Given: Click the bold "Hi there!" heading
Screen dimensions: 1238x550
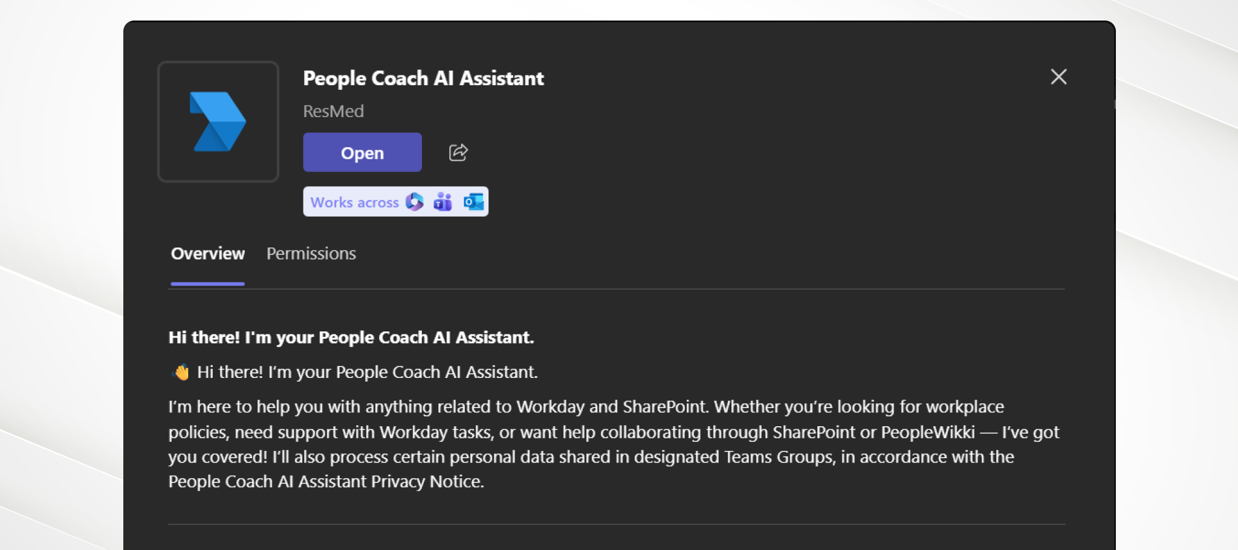Looking at the screenshot, I should click(x=351, y=337).
